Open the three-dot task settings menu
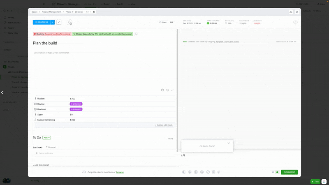The width and height of the screenshot is (329, 185). tap(171, 22)
